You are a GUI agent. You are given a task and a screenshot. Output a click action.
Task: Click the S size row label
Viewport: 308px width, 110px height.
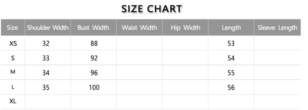click(x=13, y=58)
